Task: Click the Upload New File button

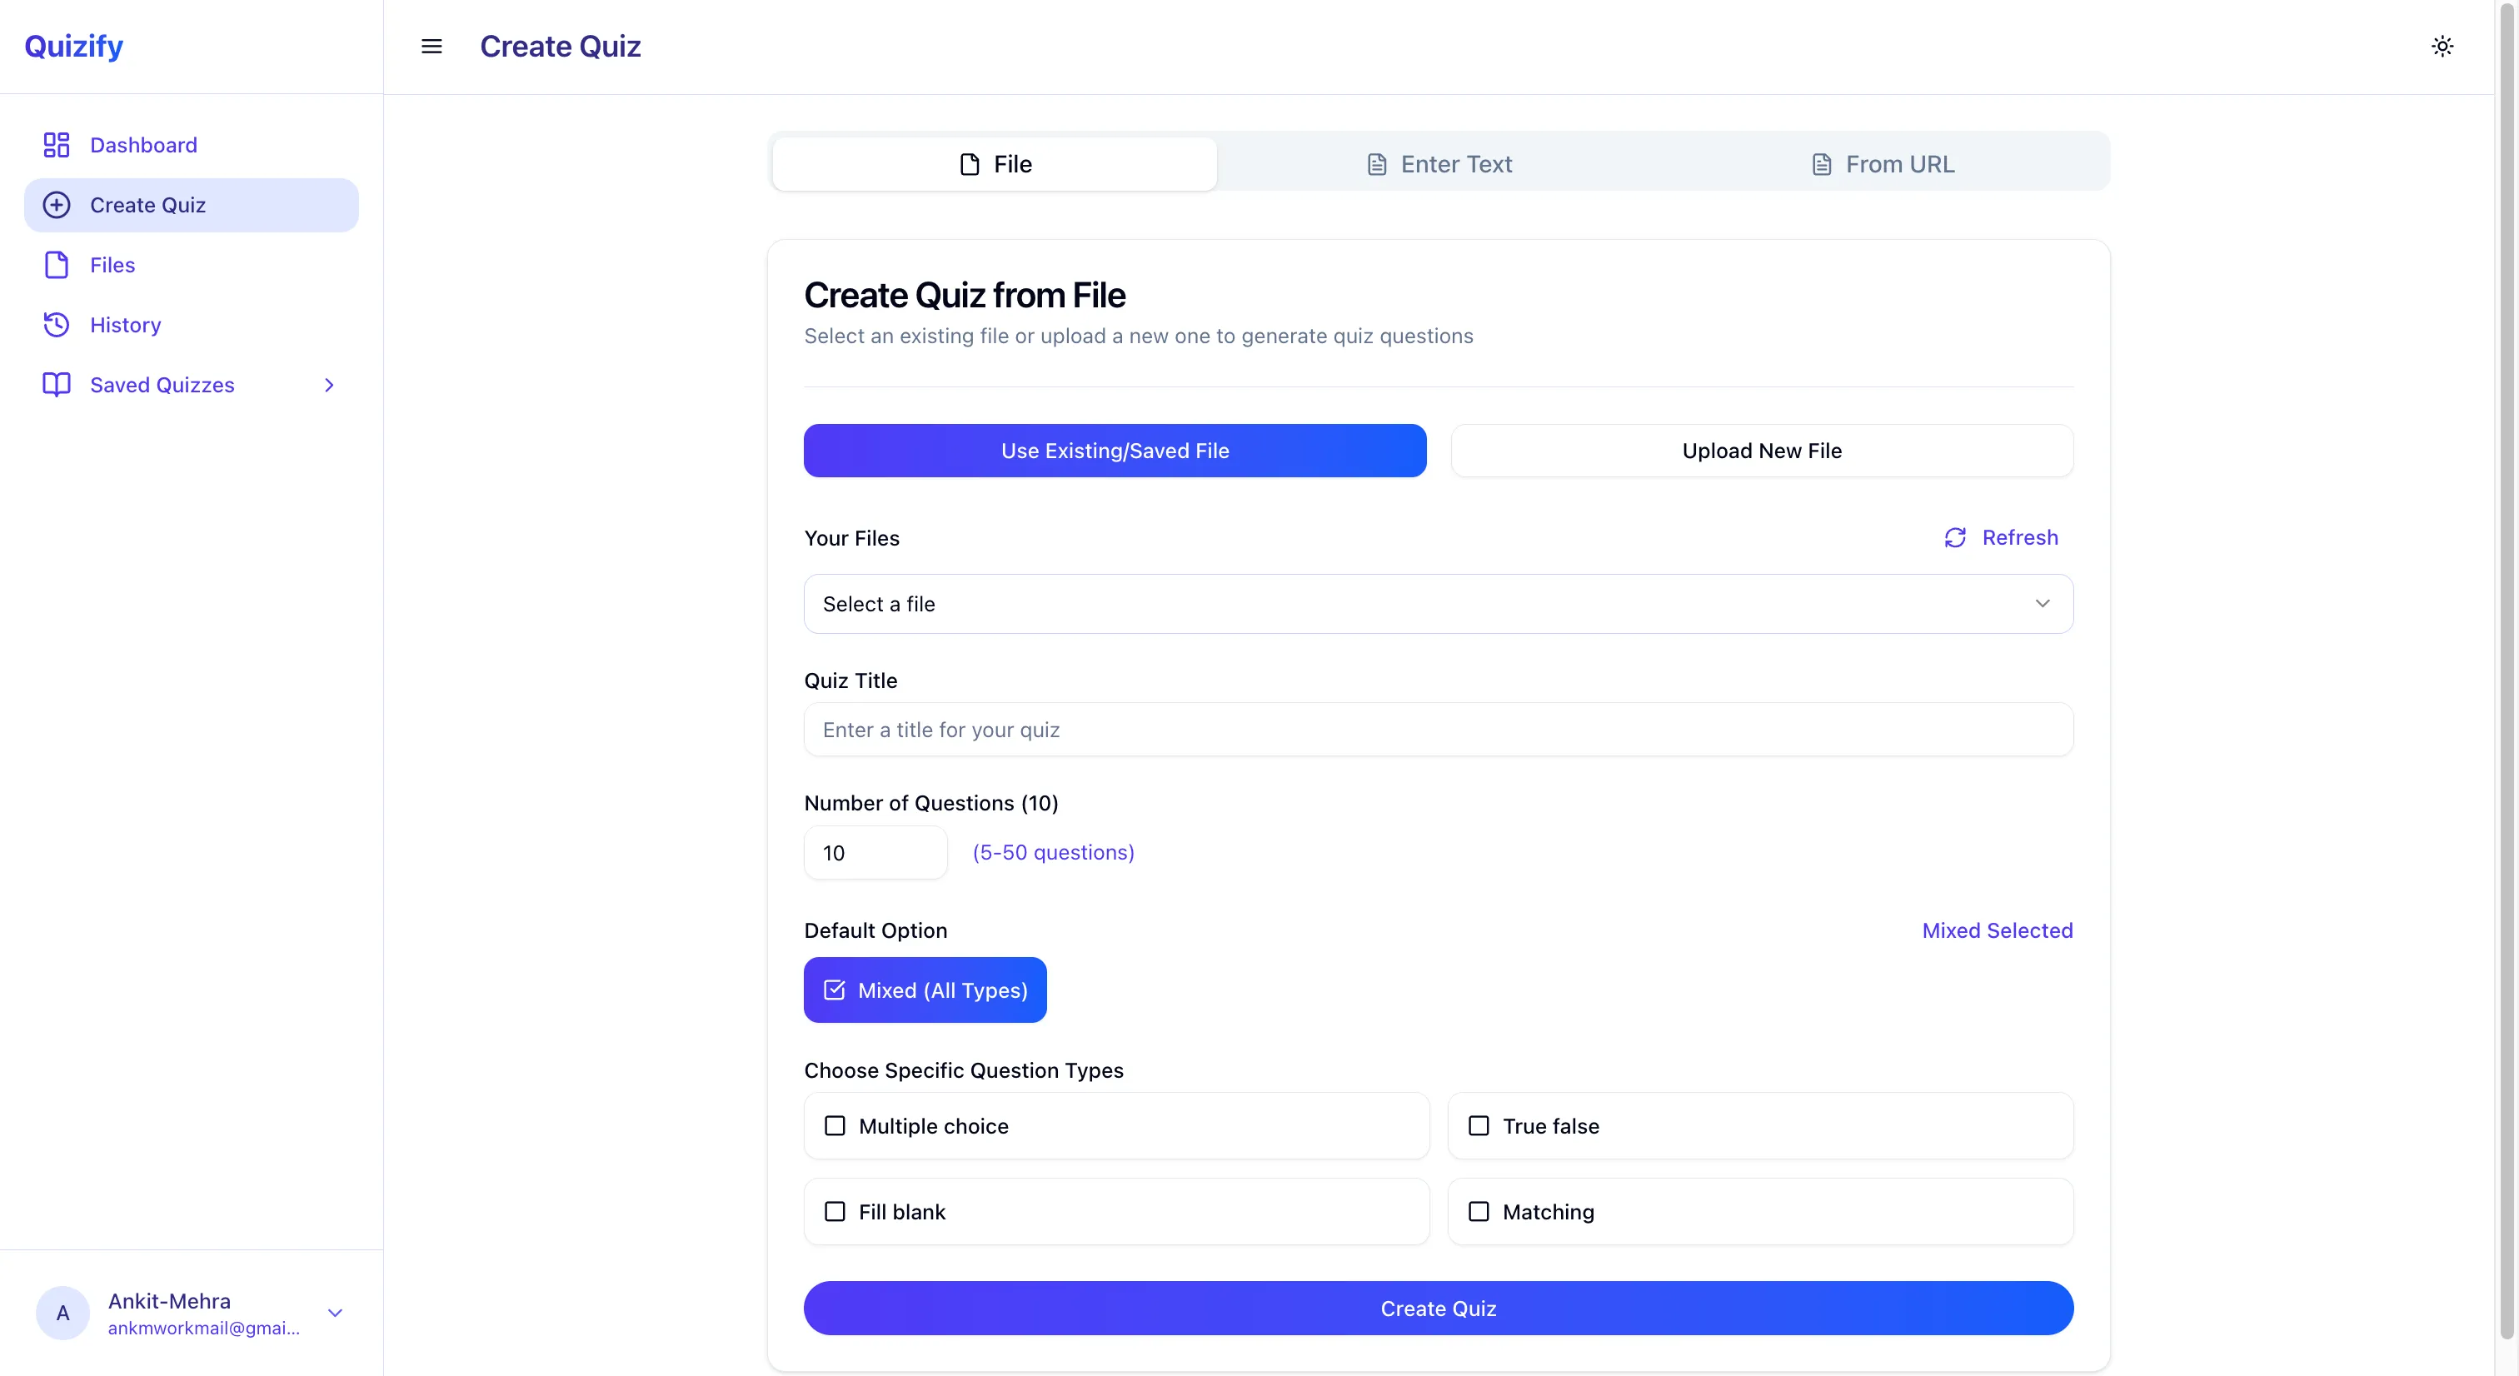Action: pos(1761,450)
